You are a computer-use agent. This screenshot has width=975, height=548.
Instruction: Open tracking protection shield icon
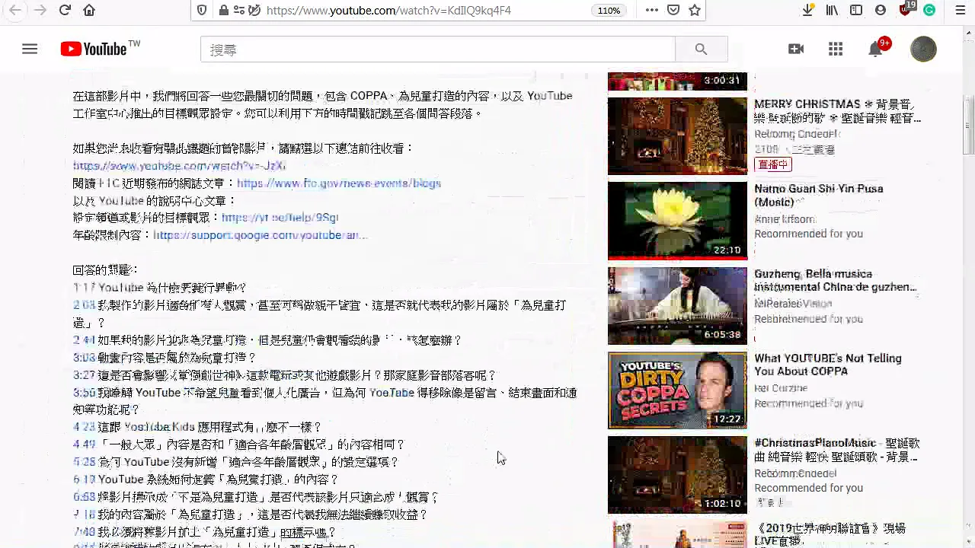tap(202, 11)
